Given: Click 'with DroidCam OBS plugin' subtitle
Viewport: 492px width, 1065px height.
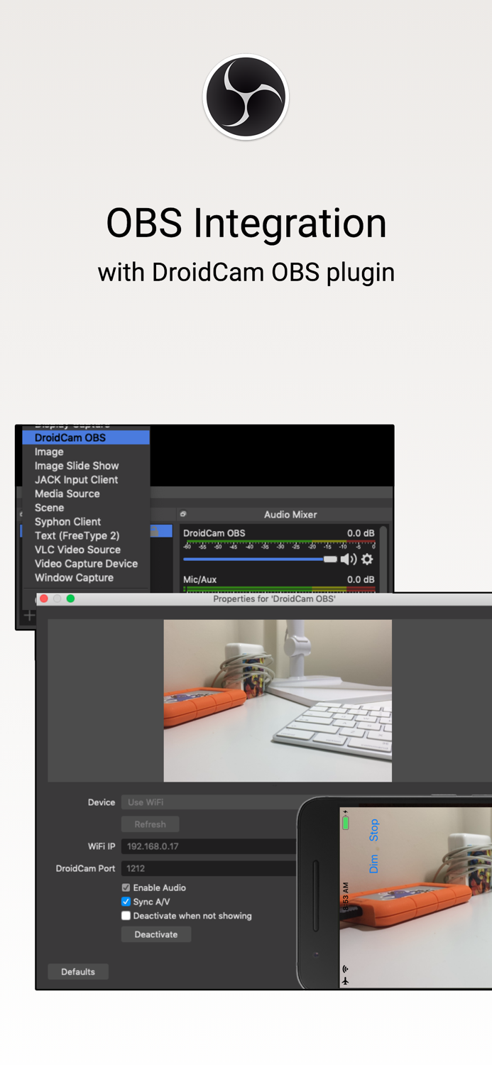Looking at the screenshot, I should [x=246, y=272].
